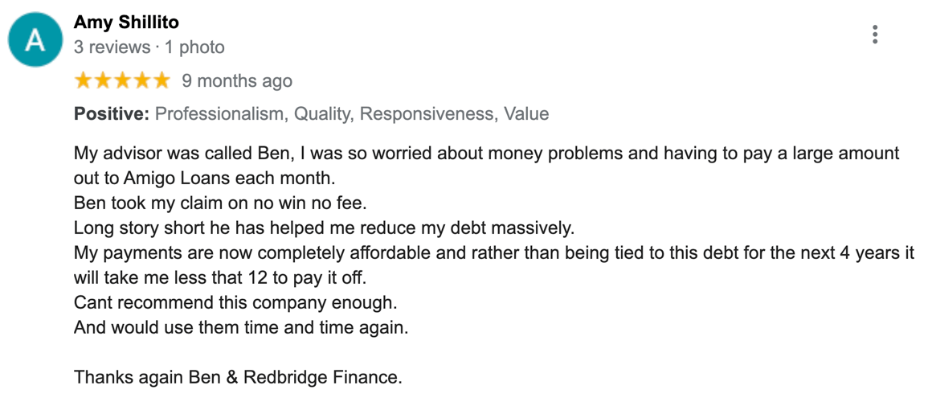Click the 'Cant recommend this company enough' line
Screen dimensions: 928x402
pos(235,302)
